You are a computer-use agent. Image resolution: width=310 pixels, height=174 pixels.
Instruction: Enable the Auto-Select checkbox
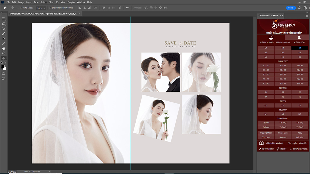22,8
